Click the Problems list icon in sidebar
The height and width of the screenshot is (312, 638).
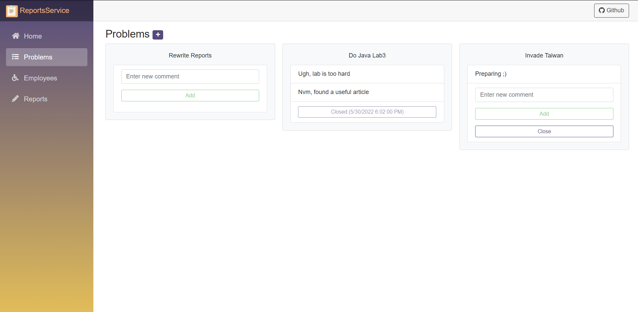tap(15, 57)
